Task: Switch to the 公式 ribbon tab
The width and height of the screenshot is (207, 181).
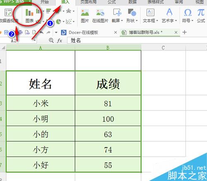Action: click(112, 2)
